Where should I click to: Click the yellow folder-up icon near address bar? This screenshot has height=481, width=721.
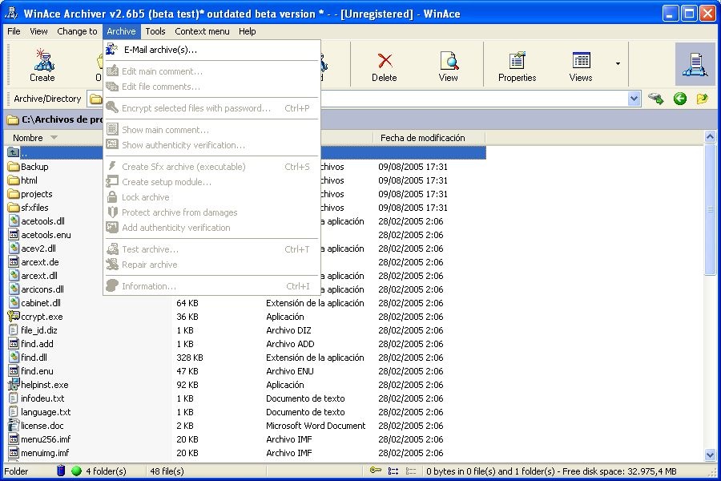pyautogui.click(x=703, y=99)
